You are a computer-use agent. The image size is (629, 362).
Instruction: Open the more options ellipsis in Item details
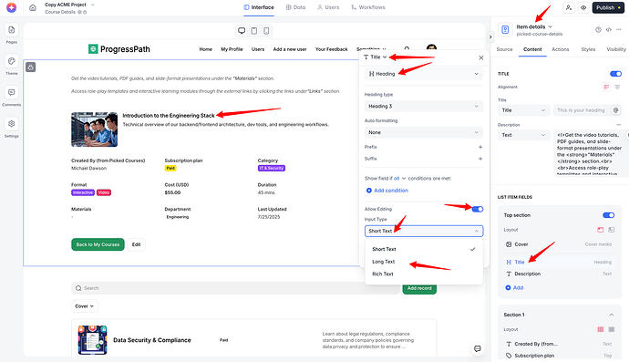[x=619, y=30]
